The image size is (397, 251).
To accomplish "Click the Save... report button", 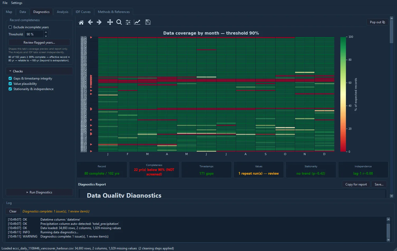I will 379,184.
